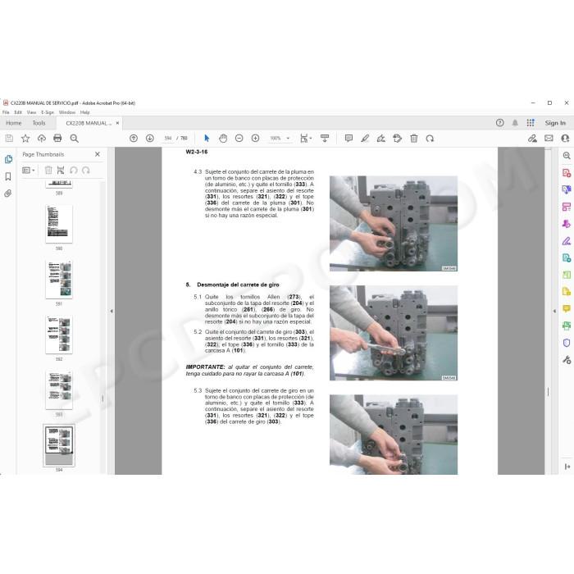Viewport: 574px width, 574px height.
Task: Zoom out with the minus icon
Action: pyautogui.click(x=239, y=139)
